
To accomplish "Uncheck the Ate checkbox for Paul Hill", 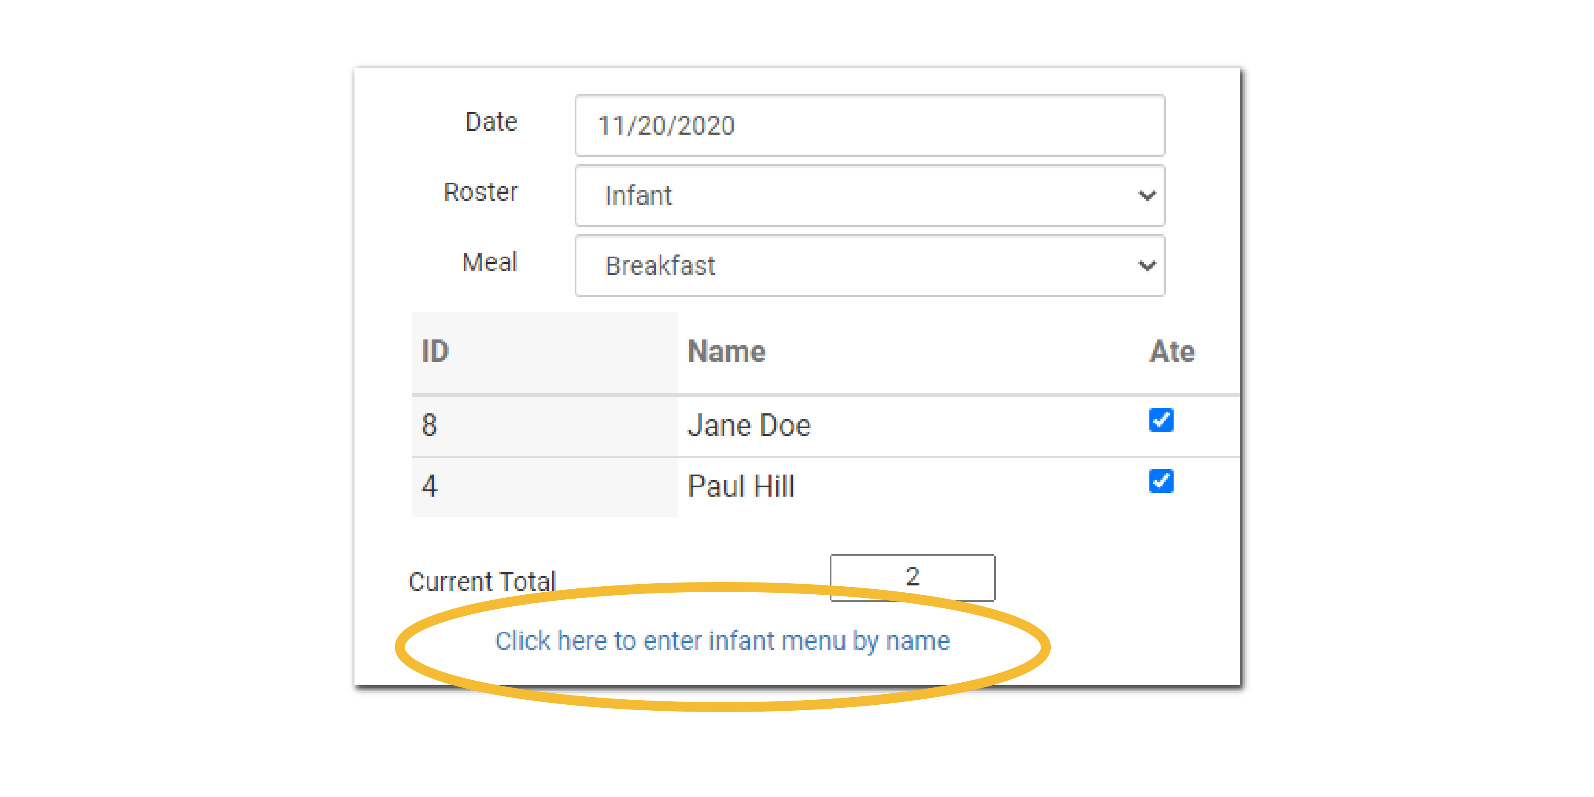I will pos(1160,481).
